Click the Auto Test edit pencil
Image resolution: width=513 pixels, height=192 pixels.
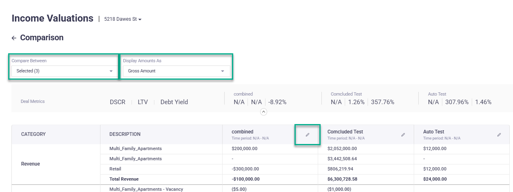[499, 135]
